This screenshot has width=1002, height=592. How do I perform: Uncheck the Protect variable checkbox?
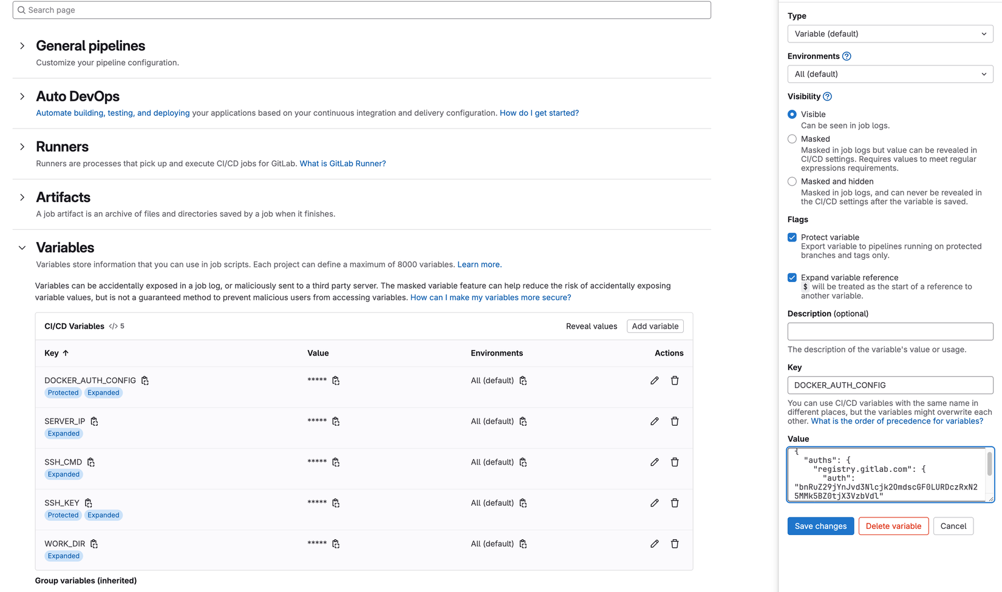tap(792, 237)
